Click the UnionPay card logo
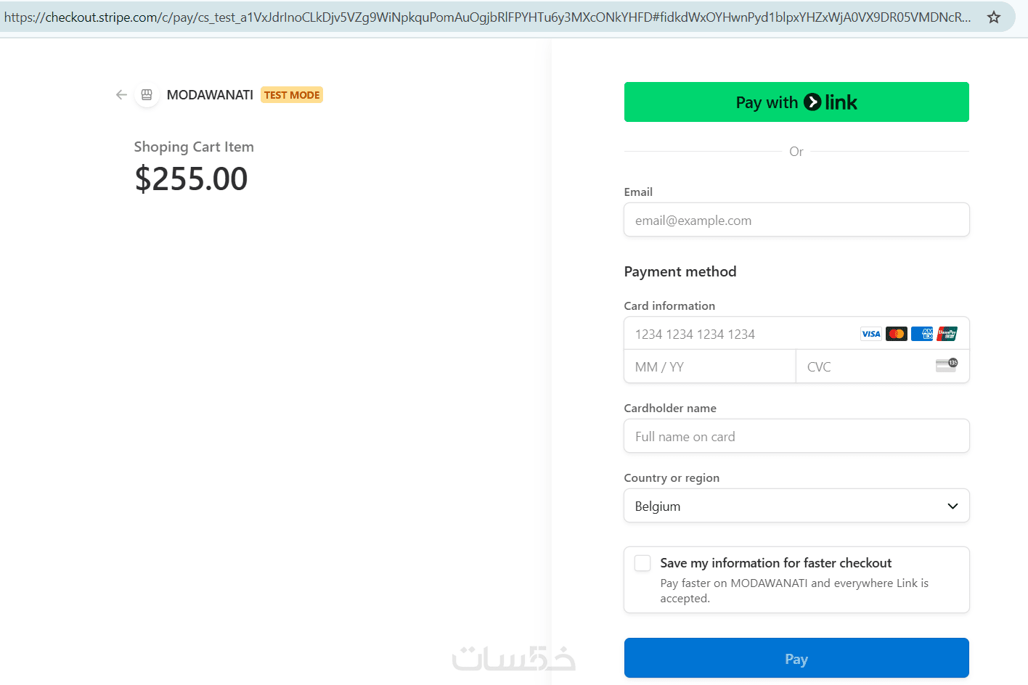Image resolution: width=1028 pixels, height=685 pixels. (947, 334)
